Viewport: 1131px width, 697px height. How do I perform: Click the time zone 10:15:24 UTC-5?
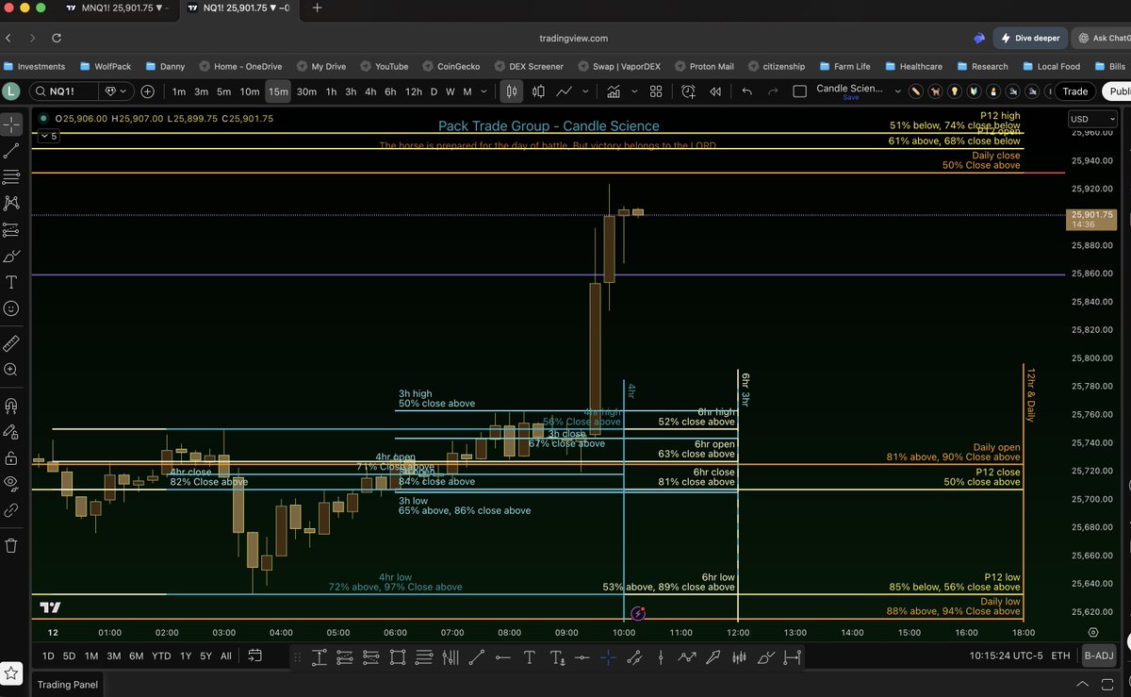point(1006,656)
